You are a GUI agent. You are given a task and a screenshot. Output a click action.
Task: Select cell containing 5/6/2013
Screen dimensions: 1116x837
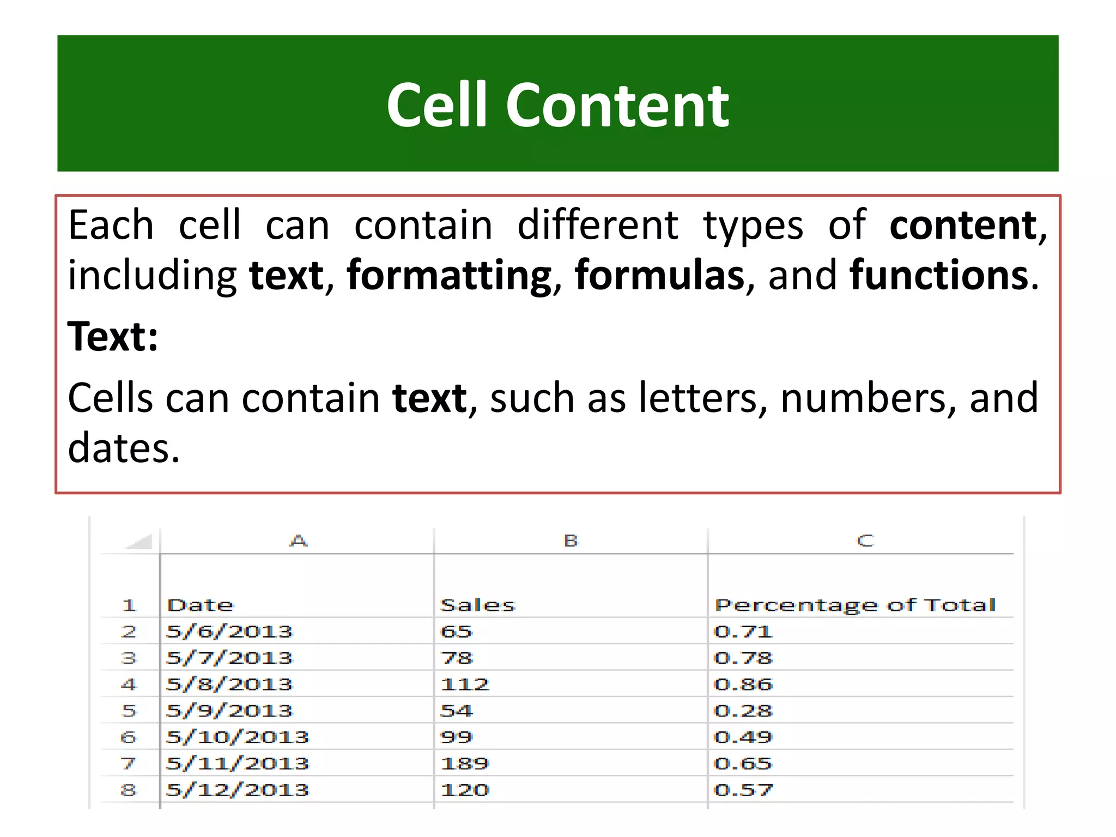pos(229,632)
